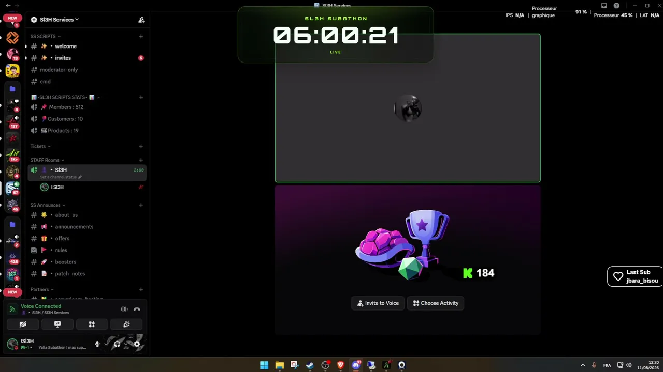Image resolution: width=663 pixels, height=372 pixels.
Task: Open the yellow cartoon avatar server
Action: coord(12,71)
